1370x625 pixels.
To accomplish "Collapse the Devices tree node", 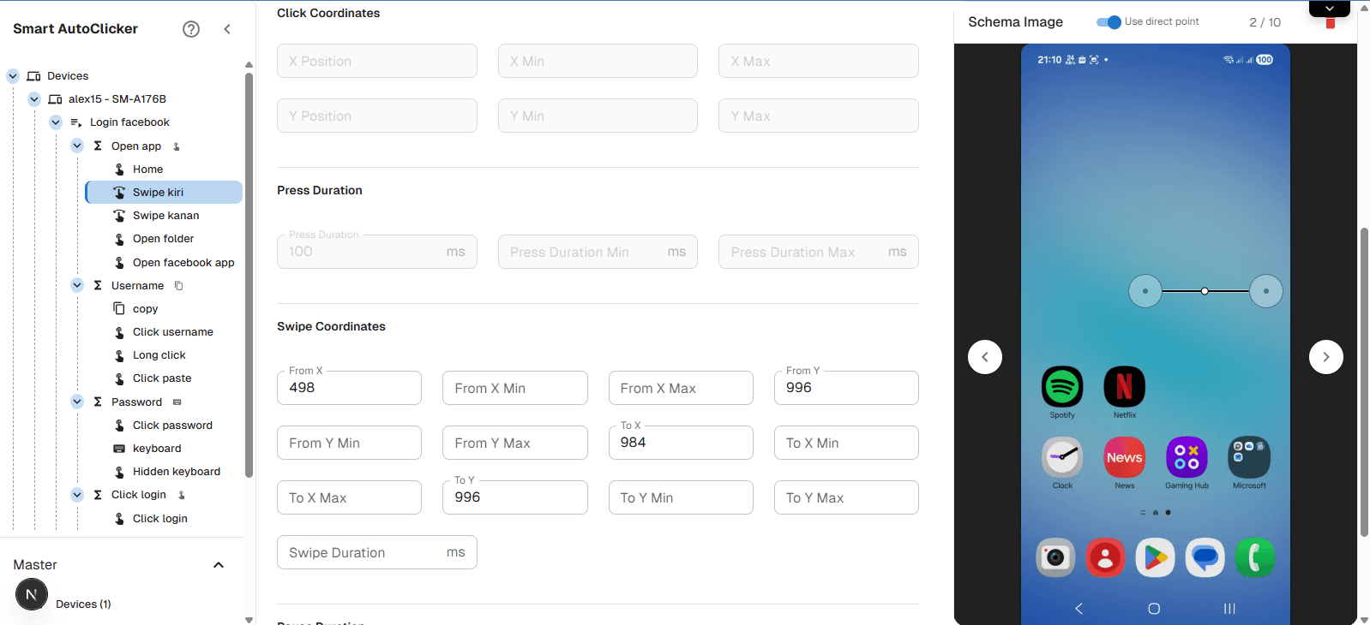I will [13, 76].
